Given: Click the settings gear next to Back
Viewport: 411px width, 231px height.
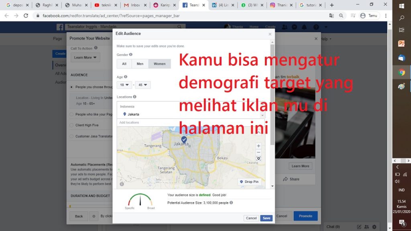Looking at the screenshot, I should pos(94,216).
